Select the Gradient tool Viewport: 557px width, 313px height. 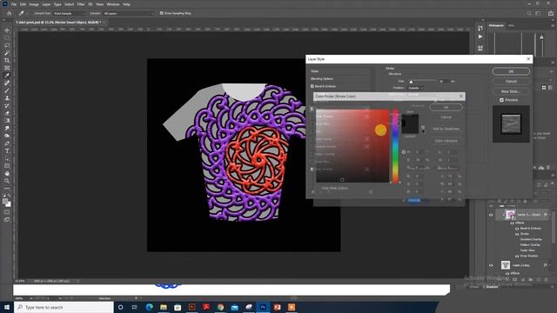(7, 121)
